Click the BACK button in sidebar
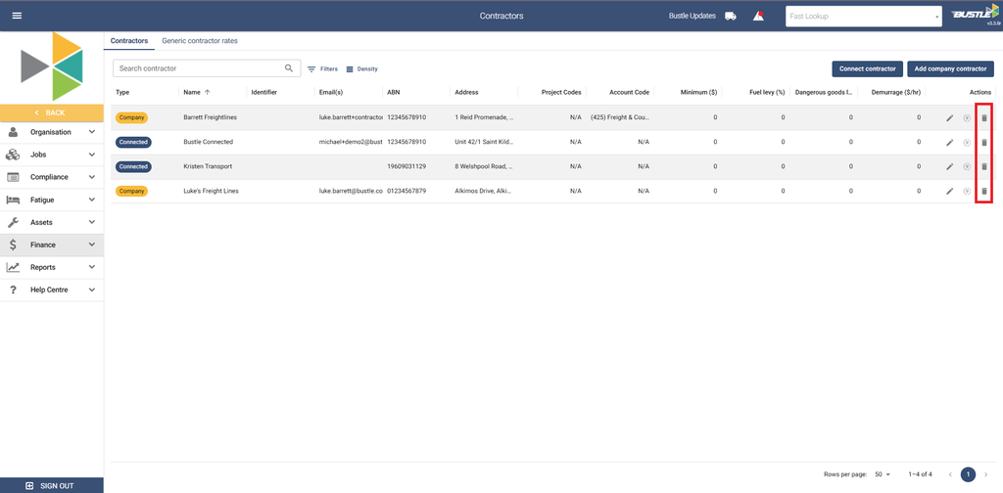Screen dimensions: 1003x493 point(52,112)
